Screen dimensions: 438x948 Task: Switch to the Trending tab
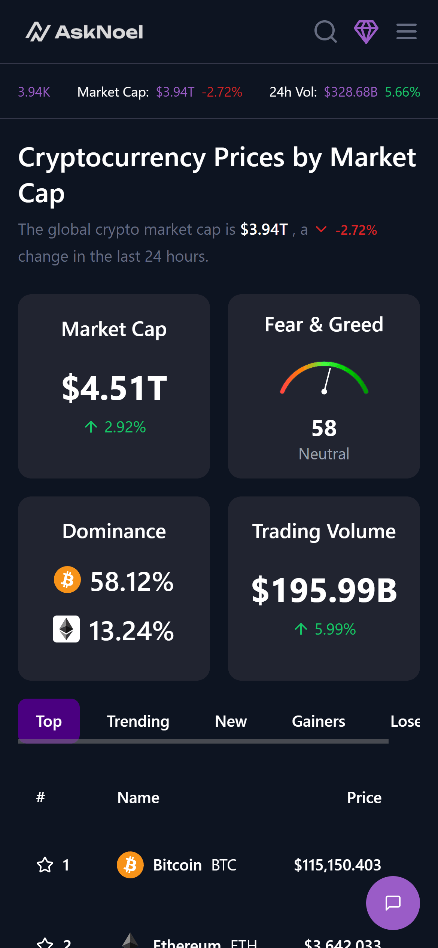point(138,721)
